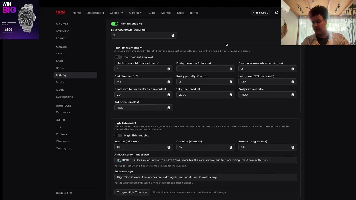Click the Boost strength stepper arrows

click(x=293, y=147)
